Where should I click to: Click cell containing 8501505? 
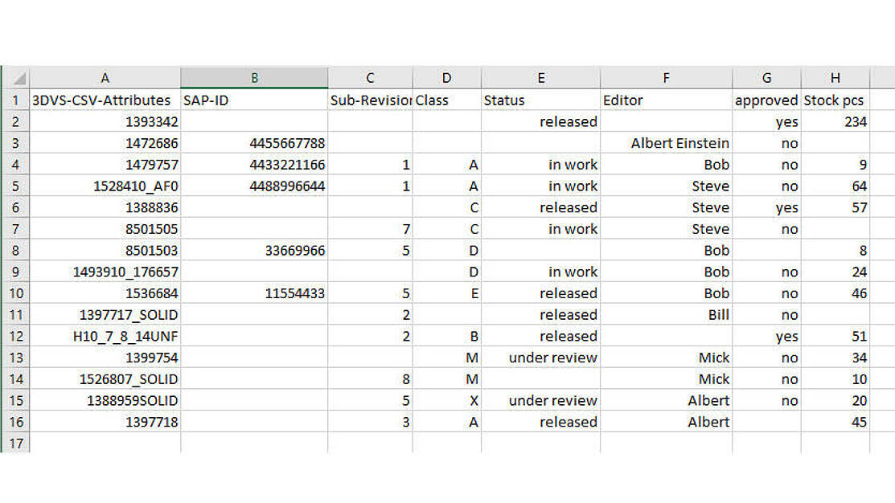pos(105,229)
